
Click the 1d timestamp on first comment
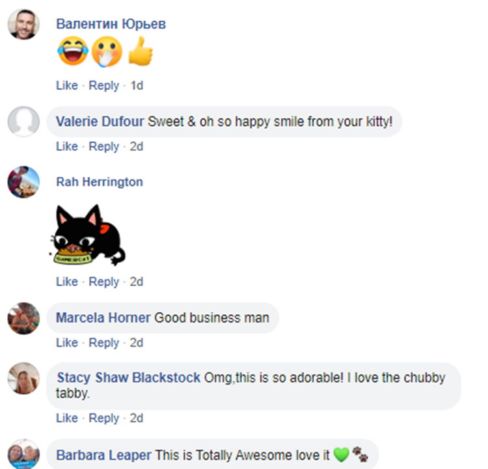[137, 85]
